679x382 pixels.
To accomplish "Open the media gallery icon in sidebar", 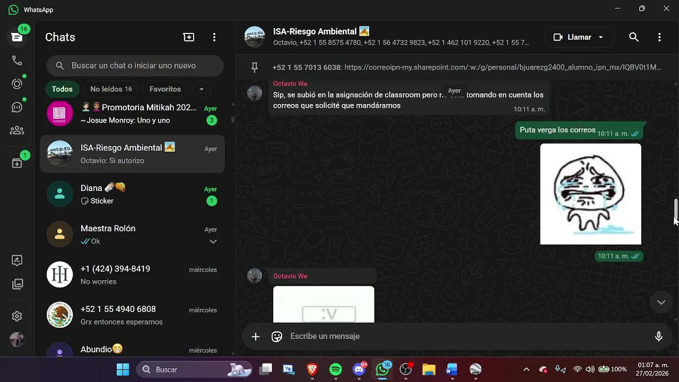I will click(x=17, y=284).
